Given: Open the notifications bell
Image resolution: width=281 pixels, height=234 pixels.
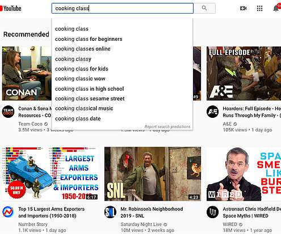Looking at the screenshot, I should (276, 8).
